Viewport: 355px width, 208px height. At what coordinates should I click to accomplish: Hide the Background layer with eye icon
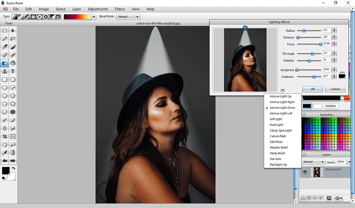pos(305,172)
